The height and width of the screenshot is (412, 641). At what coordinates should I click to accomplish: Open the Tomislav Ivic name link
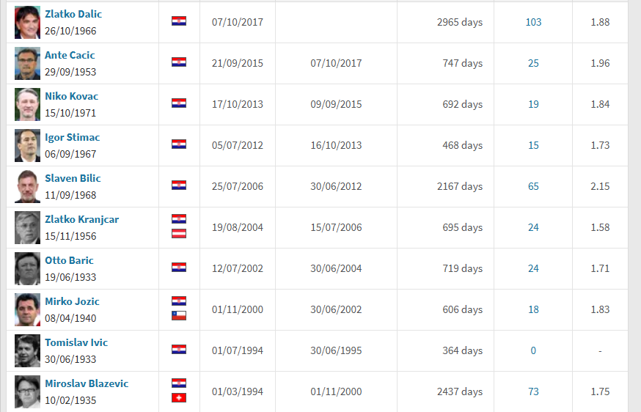(76, 342)
